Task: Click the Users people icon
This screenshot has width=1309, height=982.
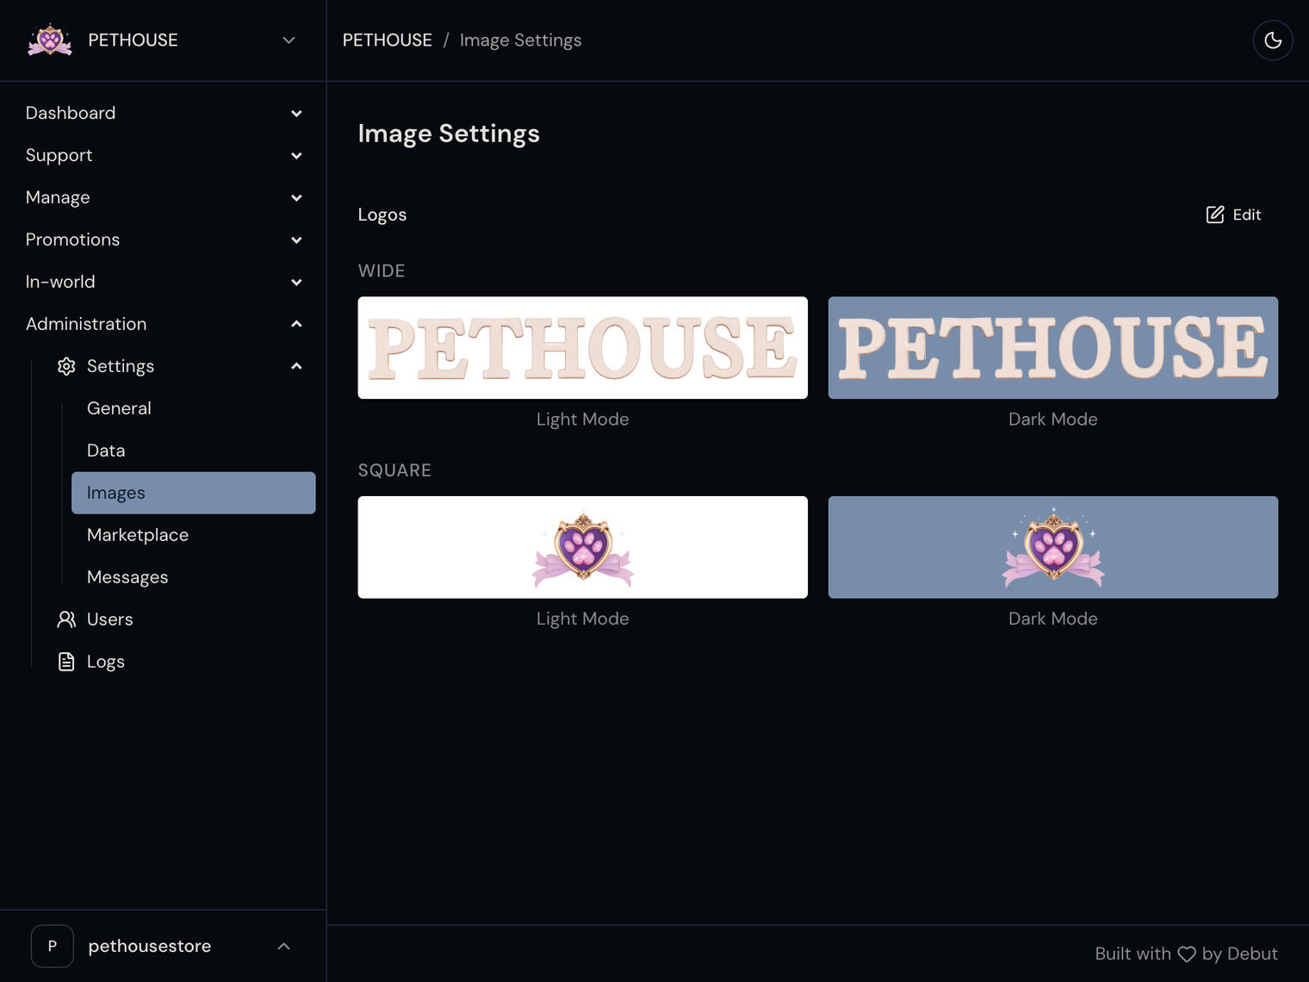Action: pos(66,619)
